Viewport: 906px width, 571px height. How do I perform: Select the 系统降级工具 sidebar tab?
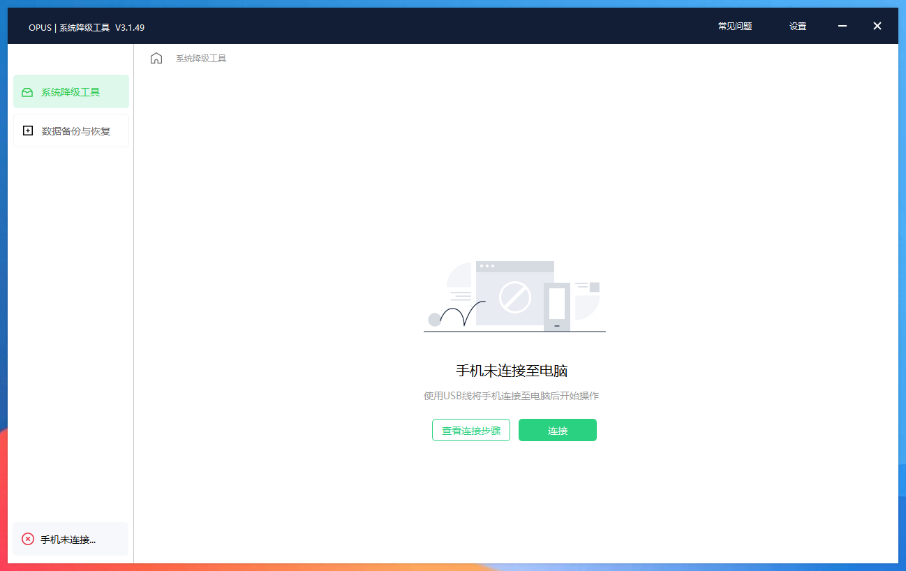point(71,92)
